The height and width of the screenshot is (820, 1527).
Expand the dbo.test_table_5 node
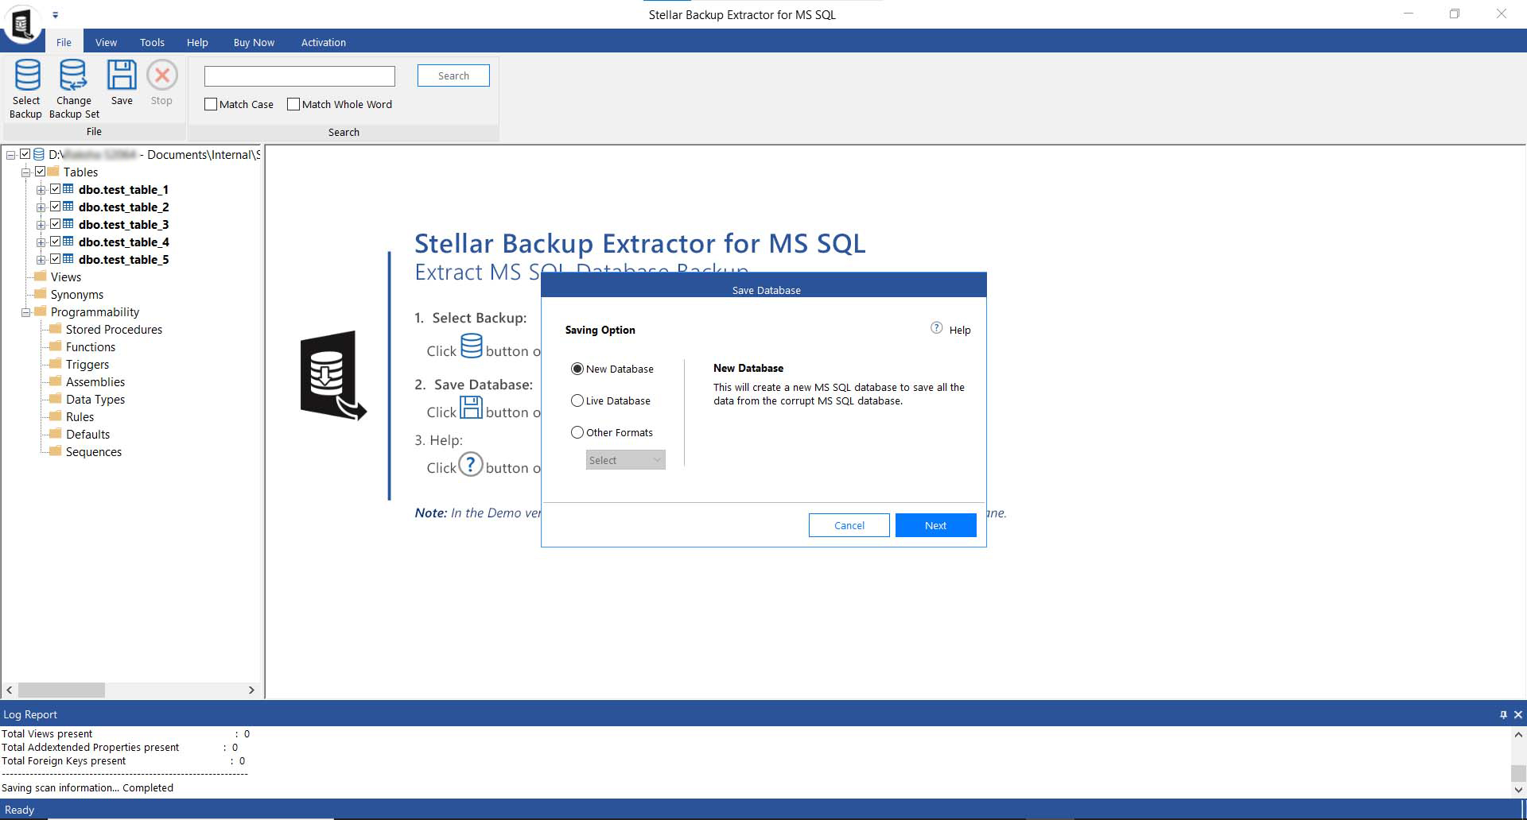(41, 260)
